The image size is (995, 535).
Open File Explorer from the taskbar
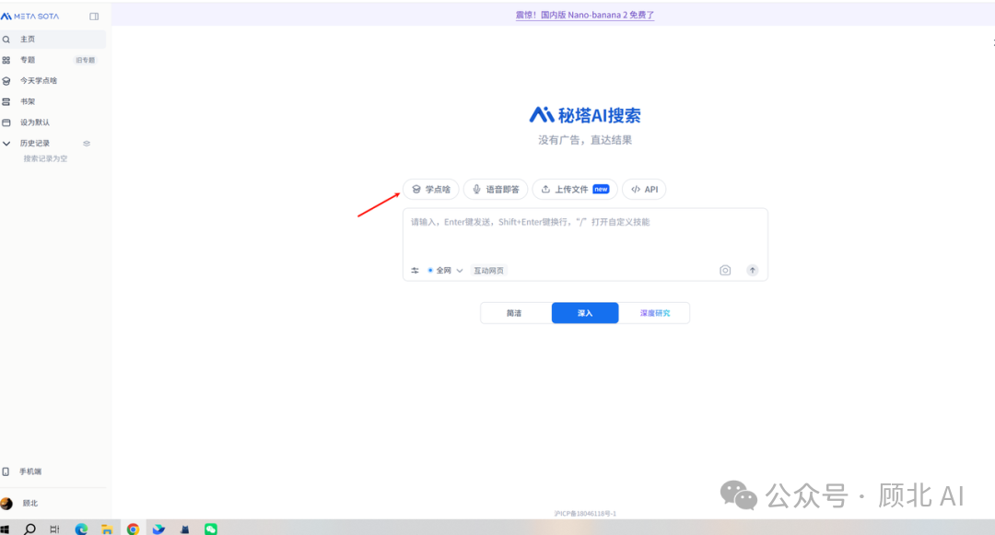[x=107, y=529]
